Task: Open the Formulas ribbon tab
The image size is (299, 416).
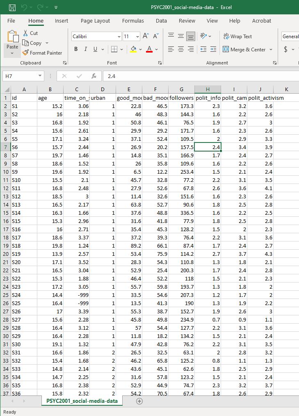Action: click(x=133, y=21)
